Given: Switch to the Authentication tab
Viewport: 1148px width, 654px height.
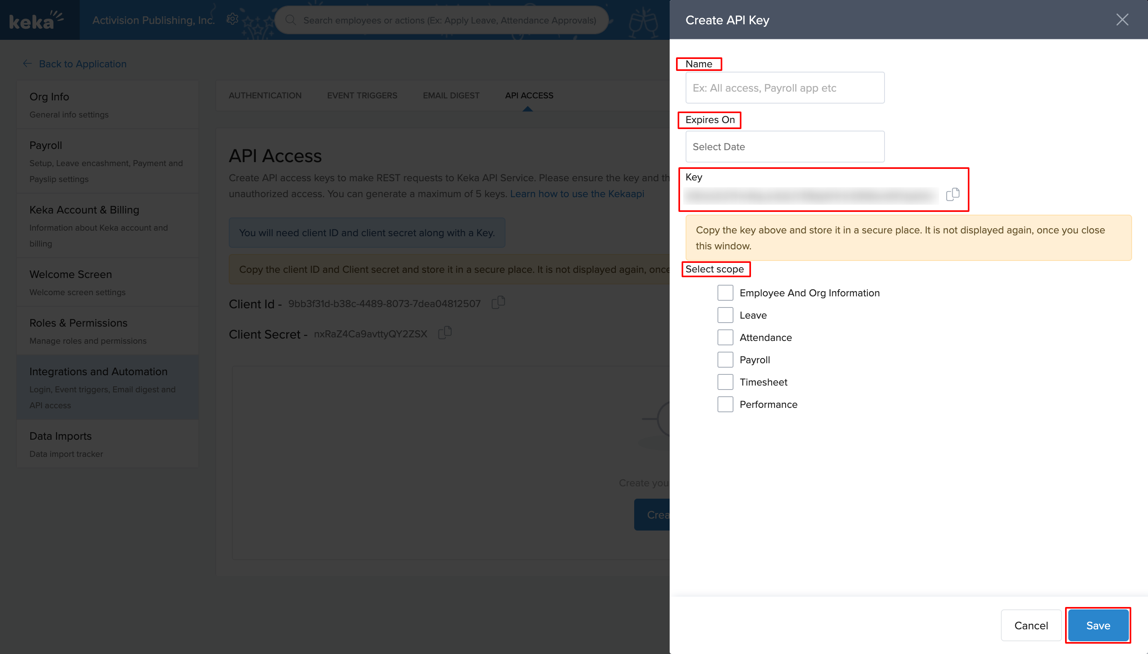Looking at the screenshot, I should (265, 96).
